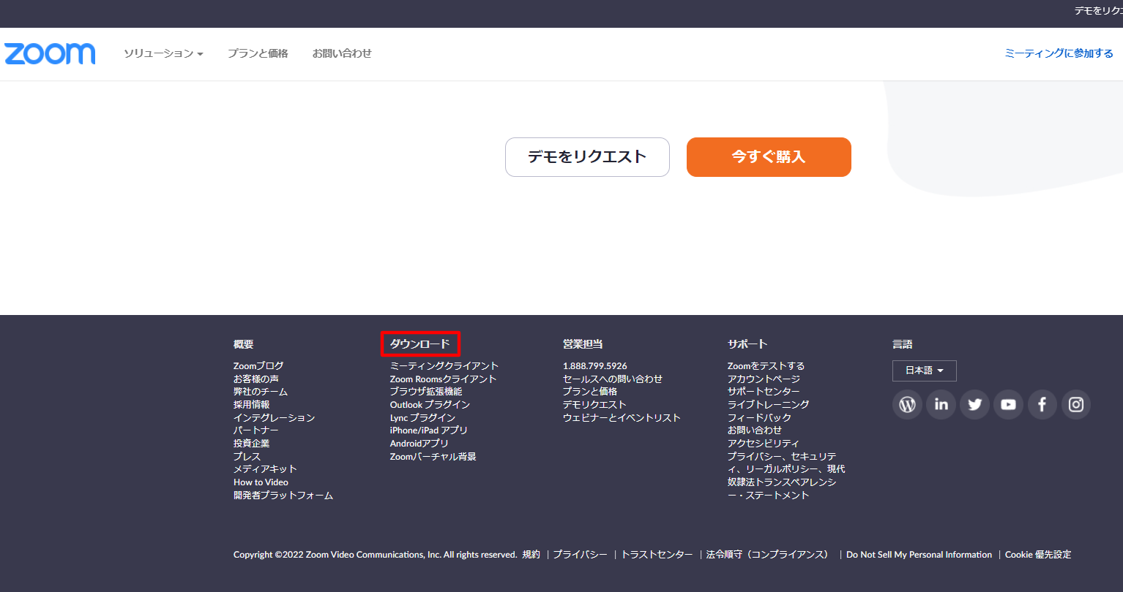
Task: Click the デモをリクエスト button
Action: tap(587, 157)
